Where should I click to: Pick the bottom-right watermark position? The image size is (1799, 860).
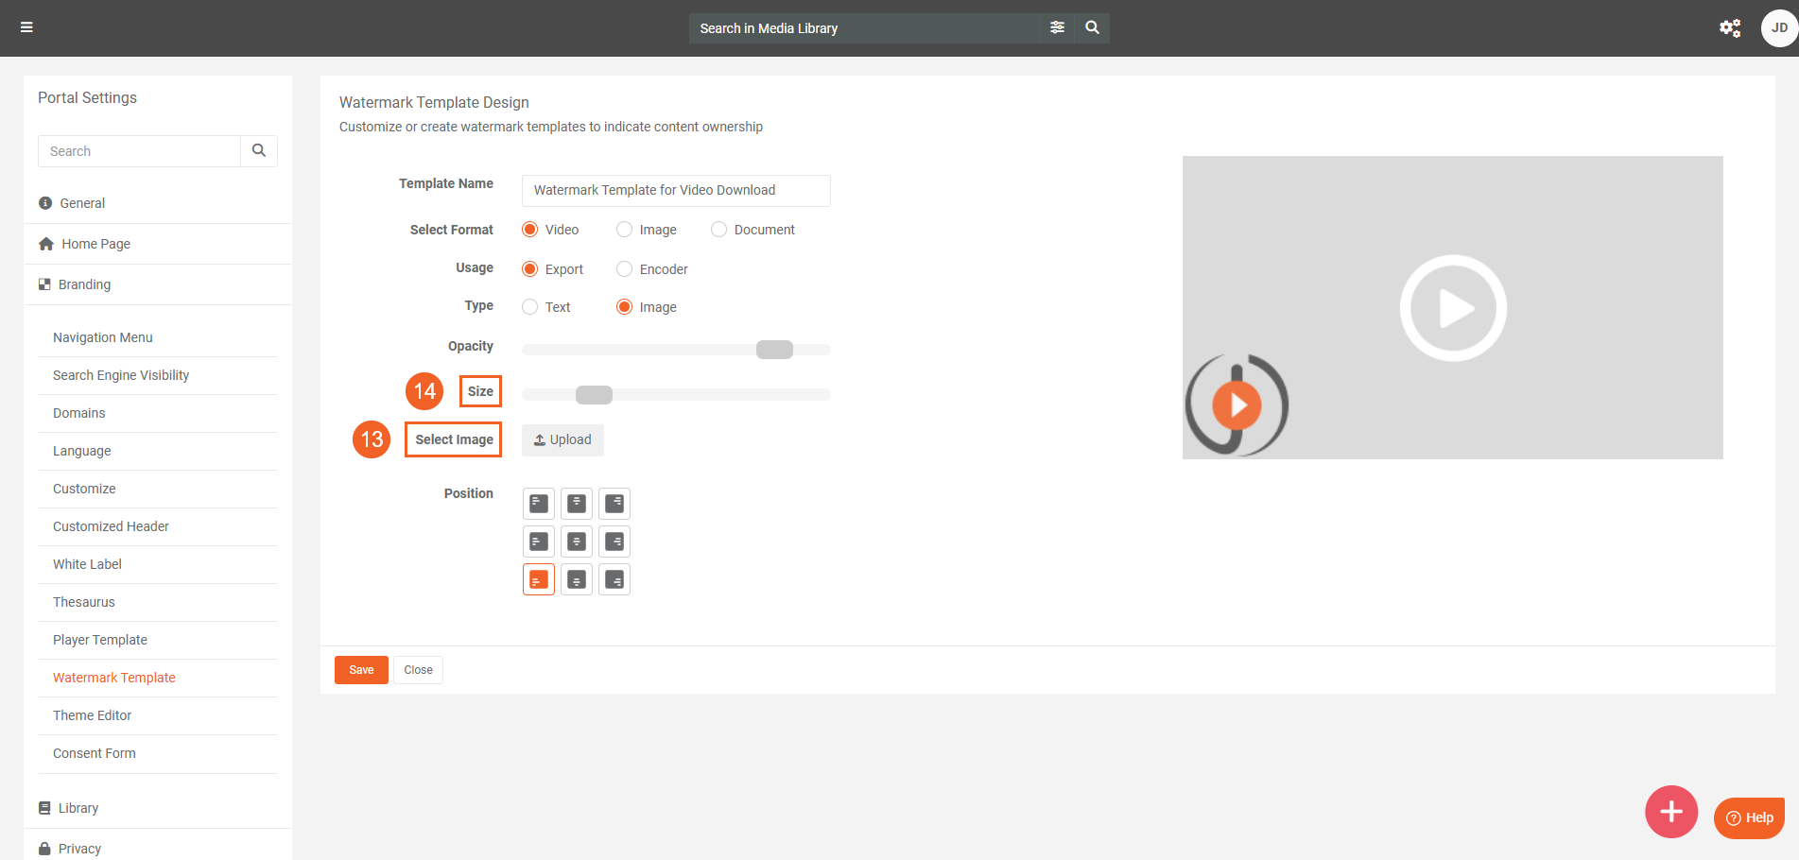(614, 578)
